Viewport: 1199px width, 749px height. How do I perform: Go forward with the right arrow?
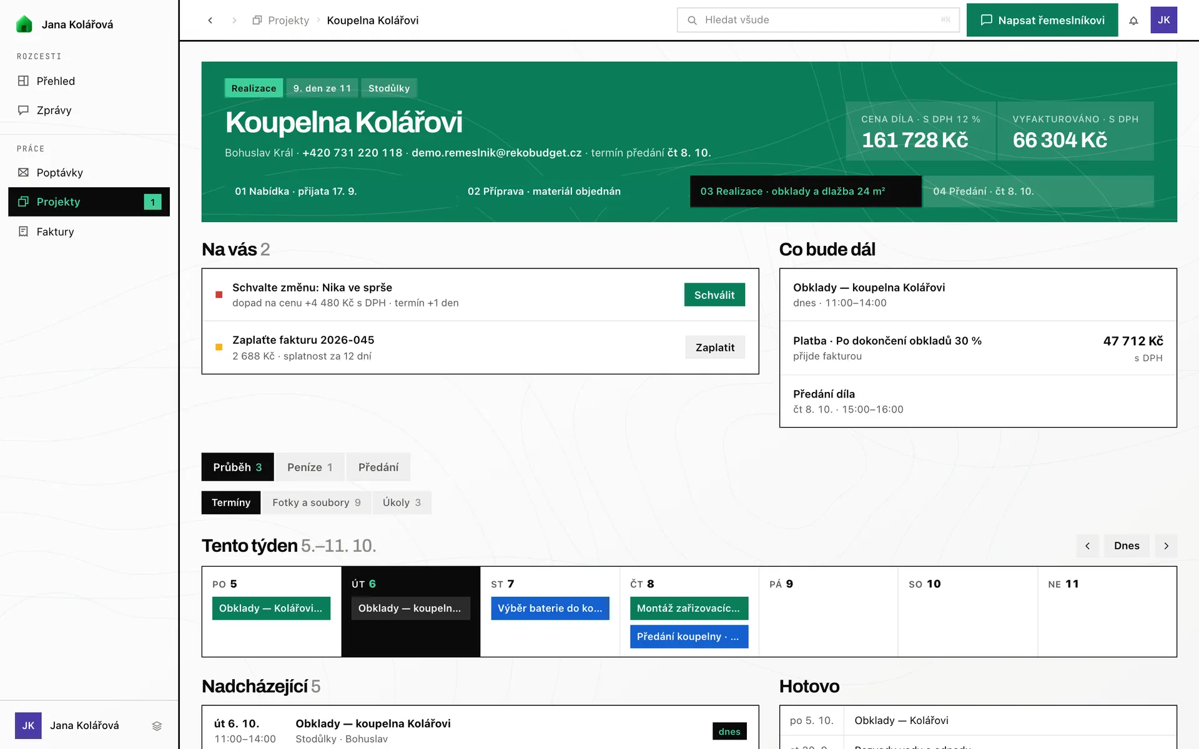234,20
